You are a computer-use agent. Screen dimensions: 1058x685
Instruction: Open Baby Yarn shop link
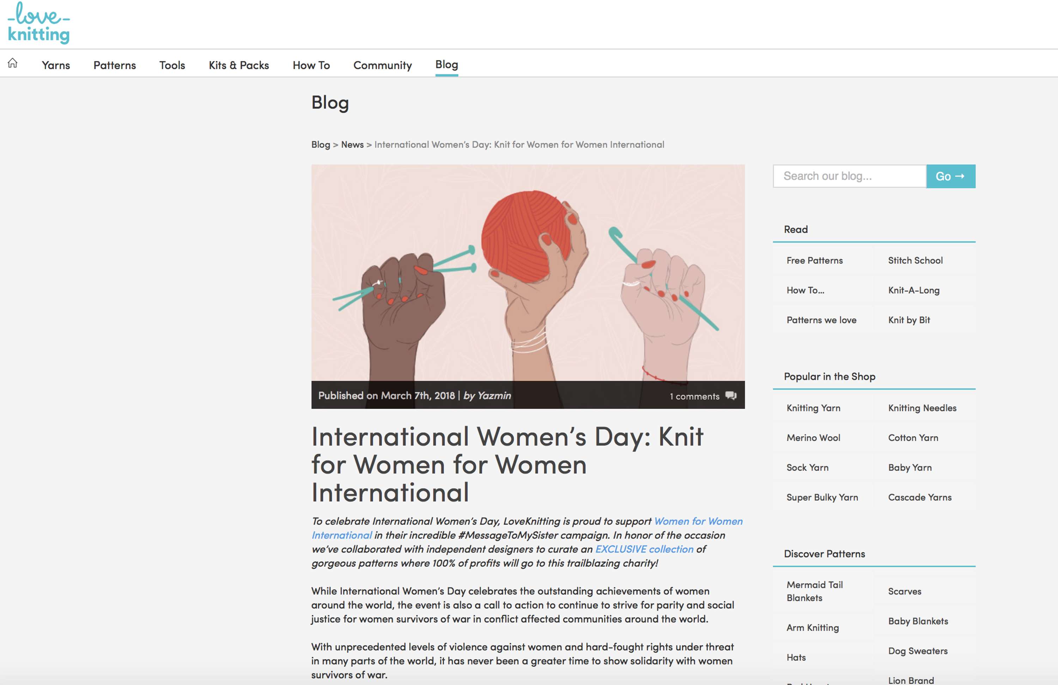tap(910, 467)
